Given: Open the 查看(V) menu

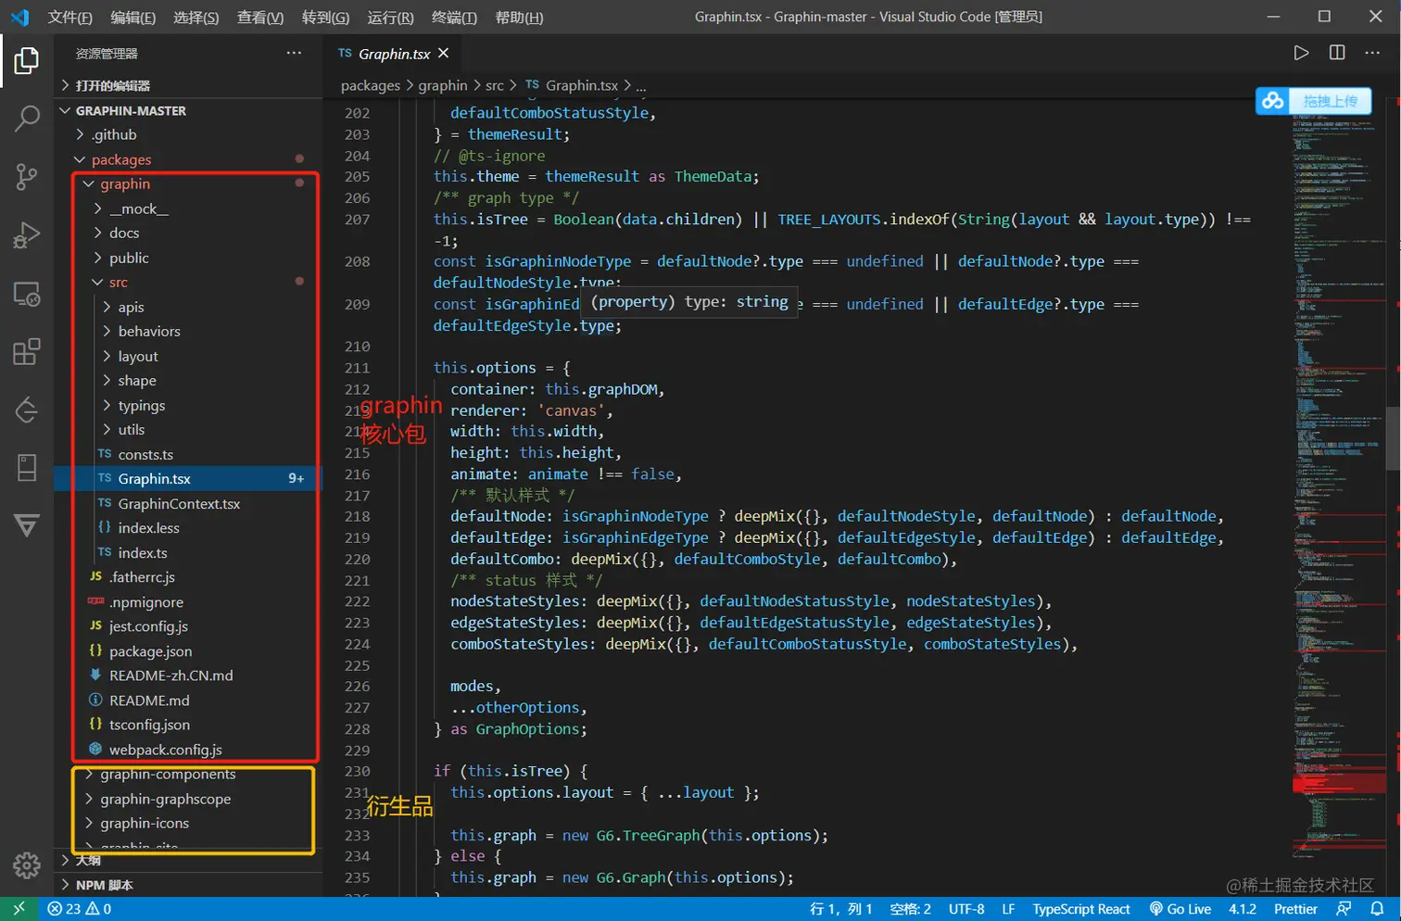Looking at the screenshot, I should click(x=260, y=18).
